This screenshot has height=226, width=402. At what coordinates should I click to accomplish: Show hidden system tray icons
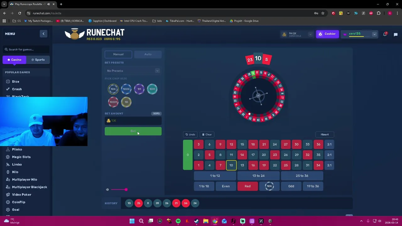tap(361, 221)
